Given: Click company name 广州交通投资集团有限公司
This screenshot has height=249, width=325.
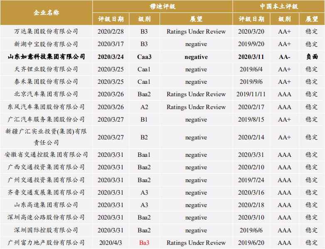Looking at the screenshot, I should (46, 180).
